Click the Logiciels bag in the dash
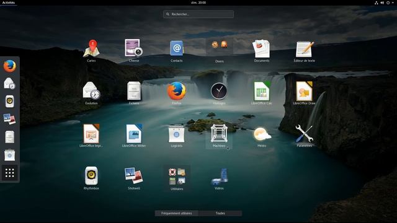The height and width of the screenshot is (223, 397). point(10,155)
